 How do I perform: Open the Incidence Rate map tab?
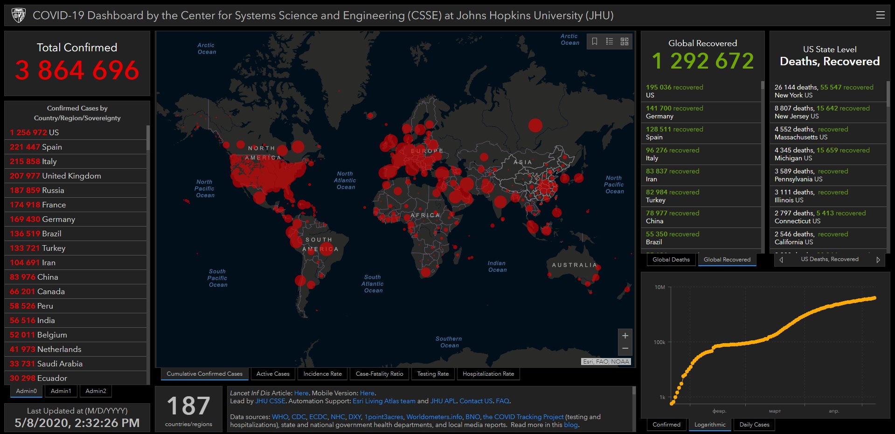tap(322, 374)
